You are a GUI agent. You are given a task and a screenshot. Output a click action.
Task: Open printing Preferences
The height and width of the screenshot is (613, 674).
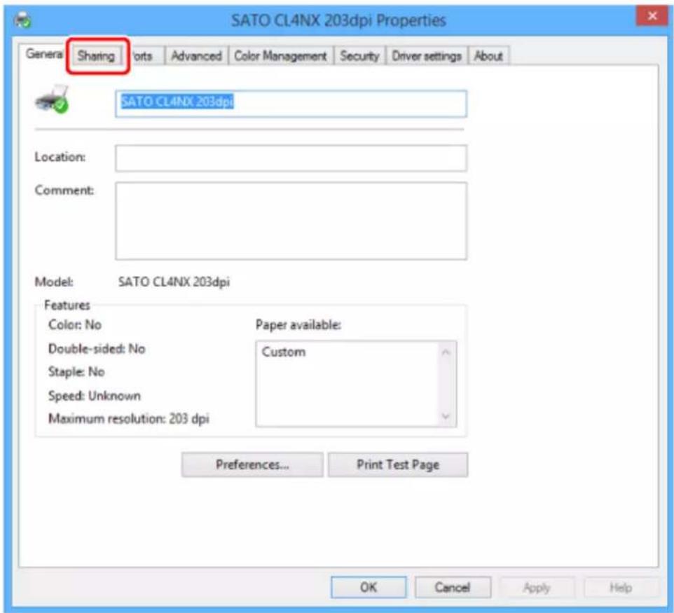point(252,464)
